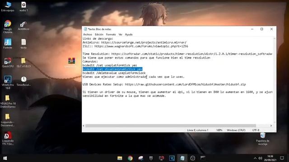Open the audio 1 file icon
289x162 pixels.
click(23, 7)
